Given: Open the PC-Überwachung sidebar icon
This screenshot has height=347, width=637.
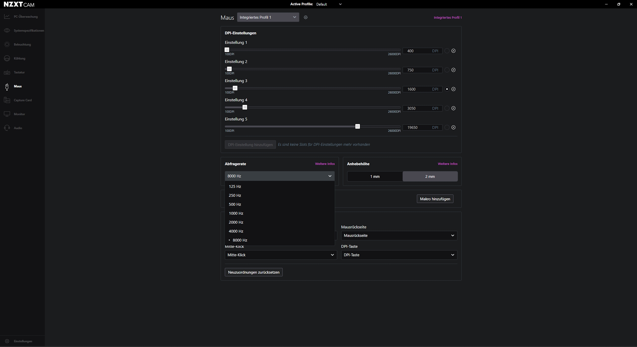Looking at the screenshot, I should pyautogui.click(x=7, y=17).
